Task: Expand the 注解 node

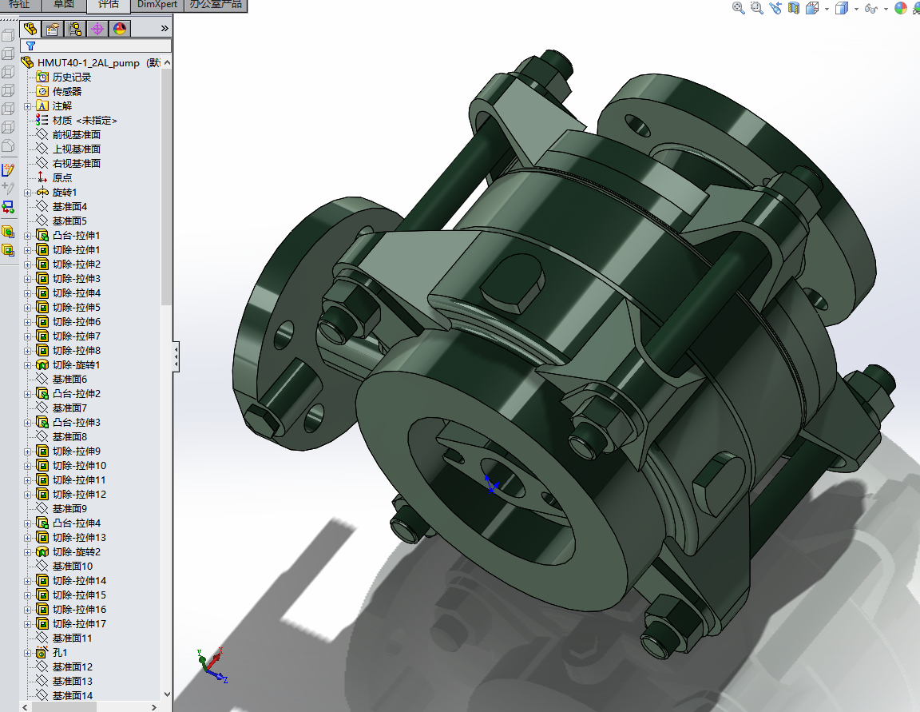Action: (x=28, y=106)
